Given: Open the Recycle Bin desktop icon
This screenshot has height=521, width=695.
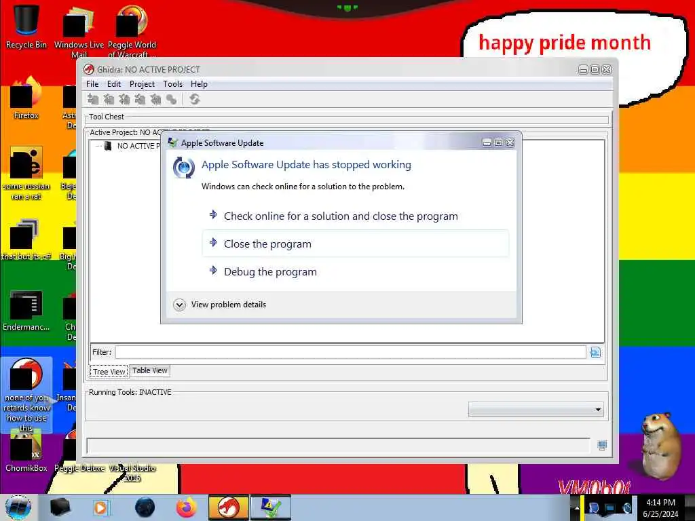Looking at the screenshot, I should [x=26, y=26].
